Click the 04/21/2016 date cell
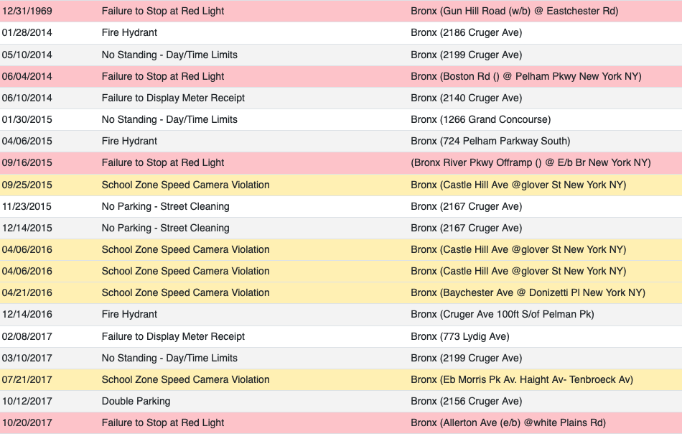Image resolution: width=682 pixels, height=434 pixels. [x=27, y=292]
